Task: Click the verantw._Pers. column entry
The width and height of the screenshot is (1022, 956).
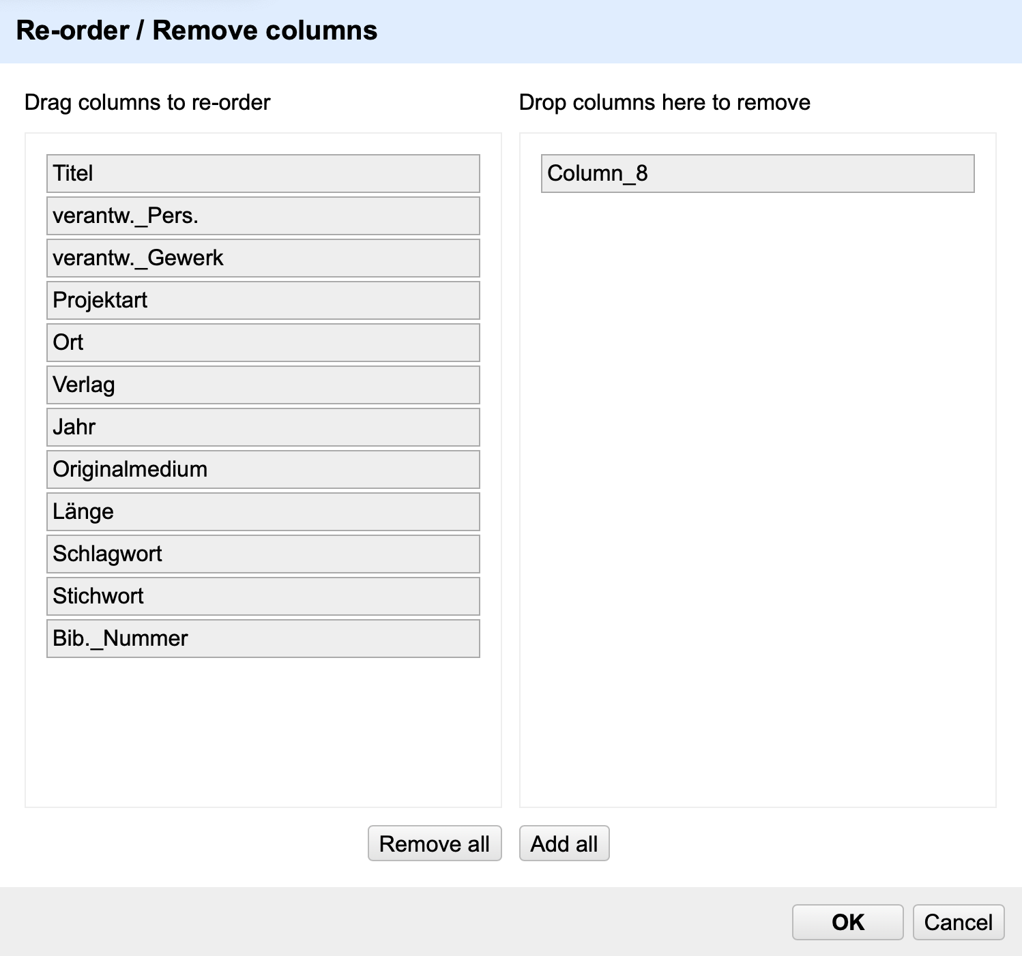Action: [263, 215]
